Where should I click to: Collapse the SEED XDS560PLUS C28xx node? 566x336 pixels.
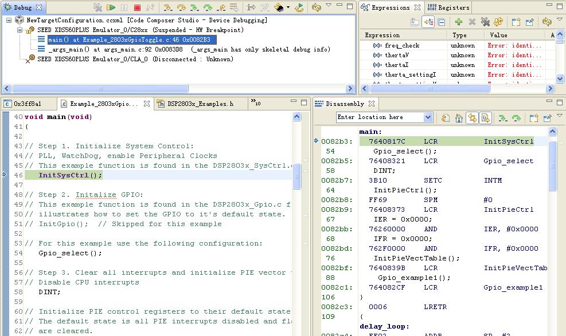20,30
